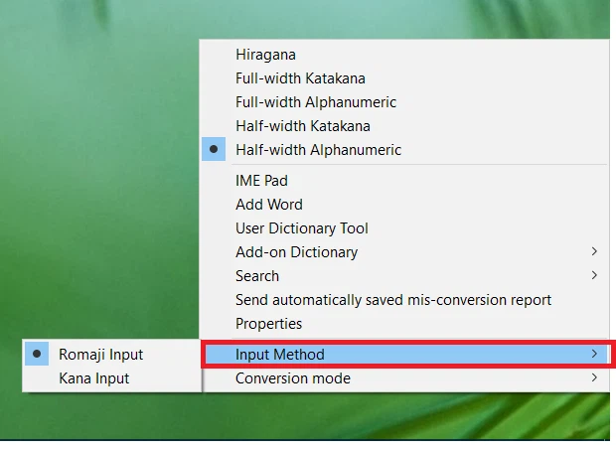
Task: Expand the Search submenu
Action: [x=257, y=276]
